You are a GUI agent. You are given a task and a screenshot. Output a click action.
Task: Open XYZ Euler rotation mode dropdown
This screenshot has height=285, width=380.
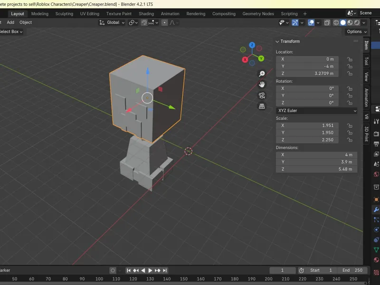tap(316, 111)
